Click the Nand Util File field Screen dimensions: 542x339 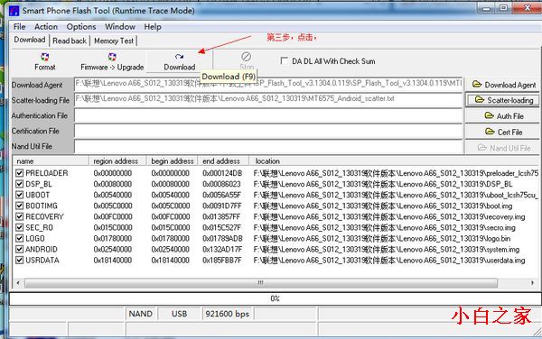coord(268,147)
